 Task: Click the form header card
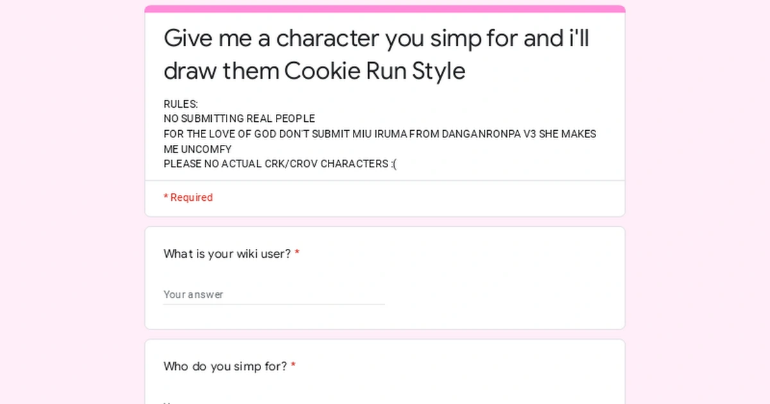pos(385,109)
